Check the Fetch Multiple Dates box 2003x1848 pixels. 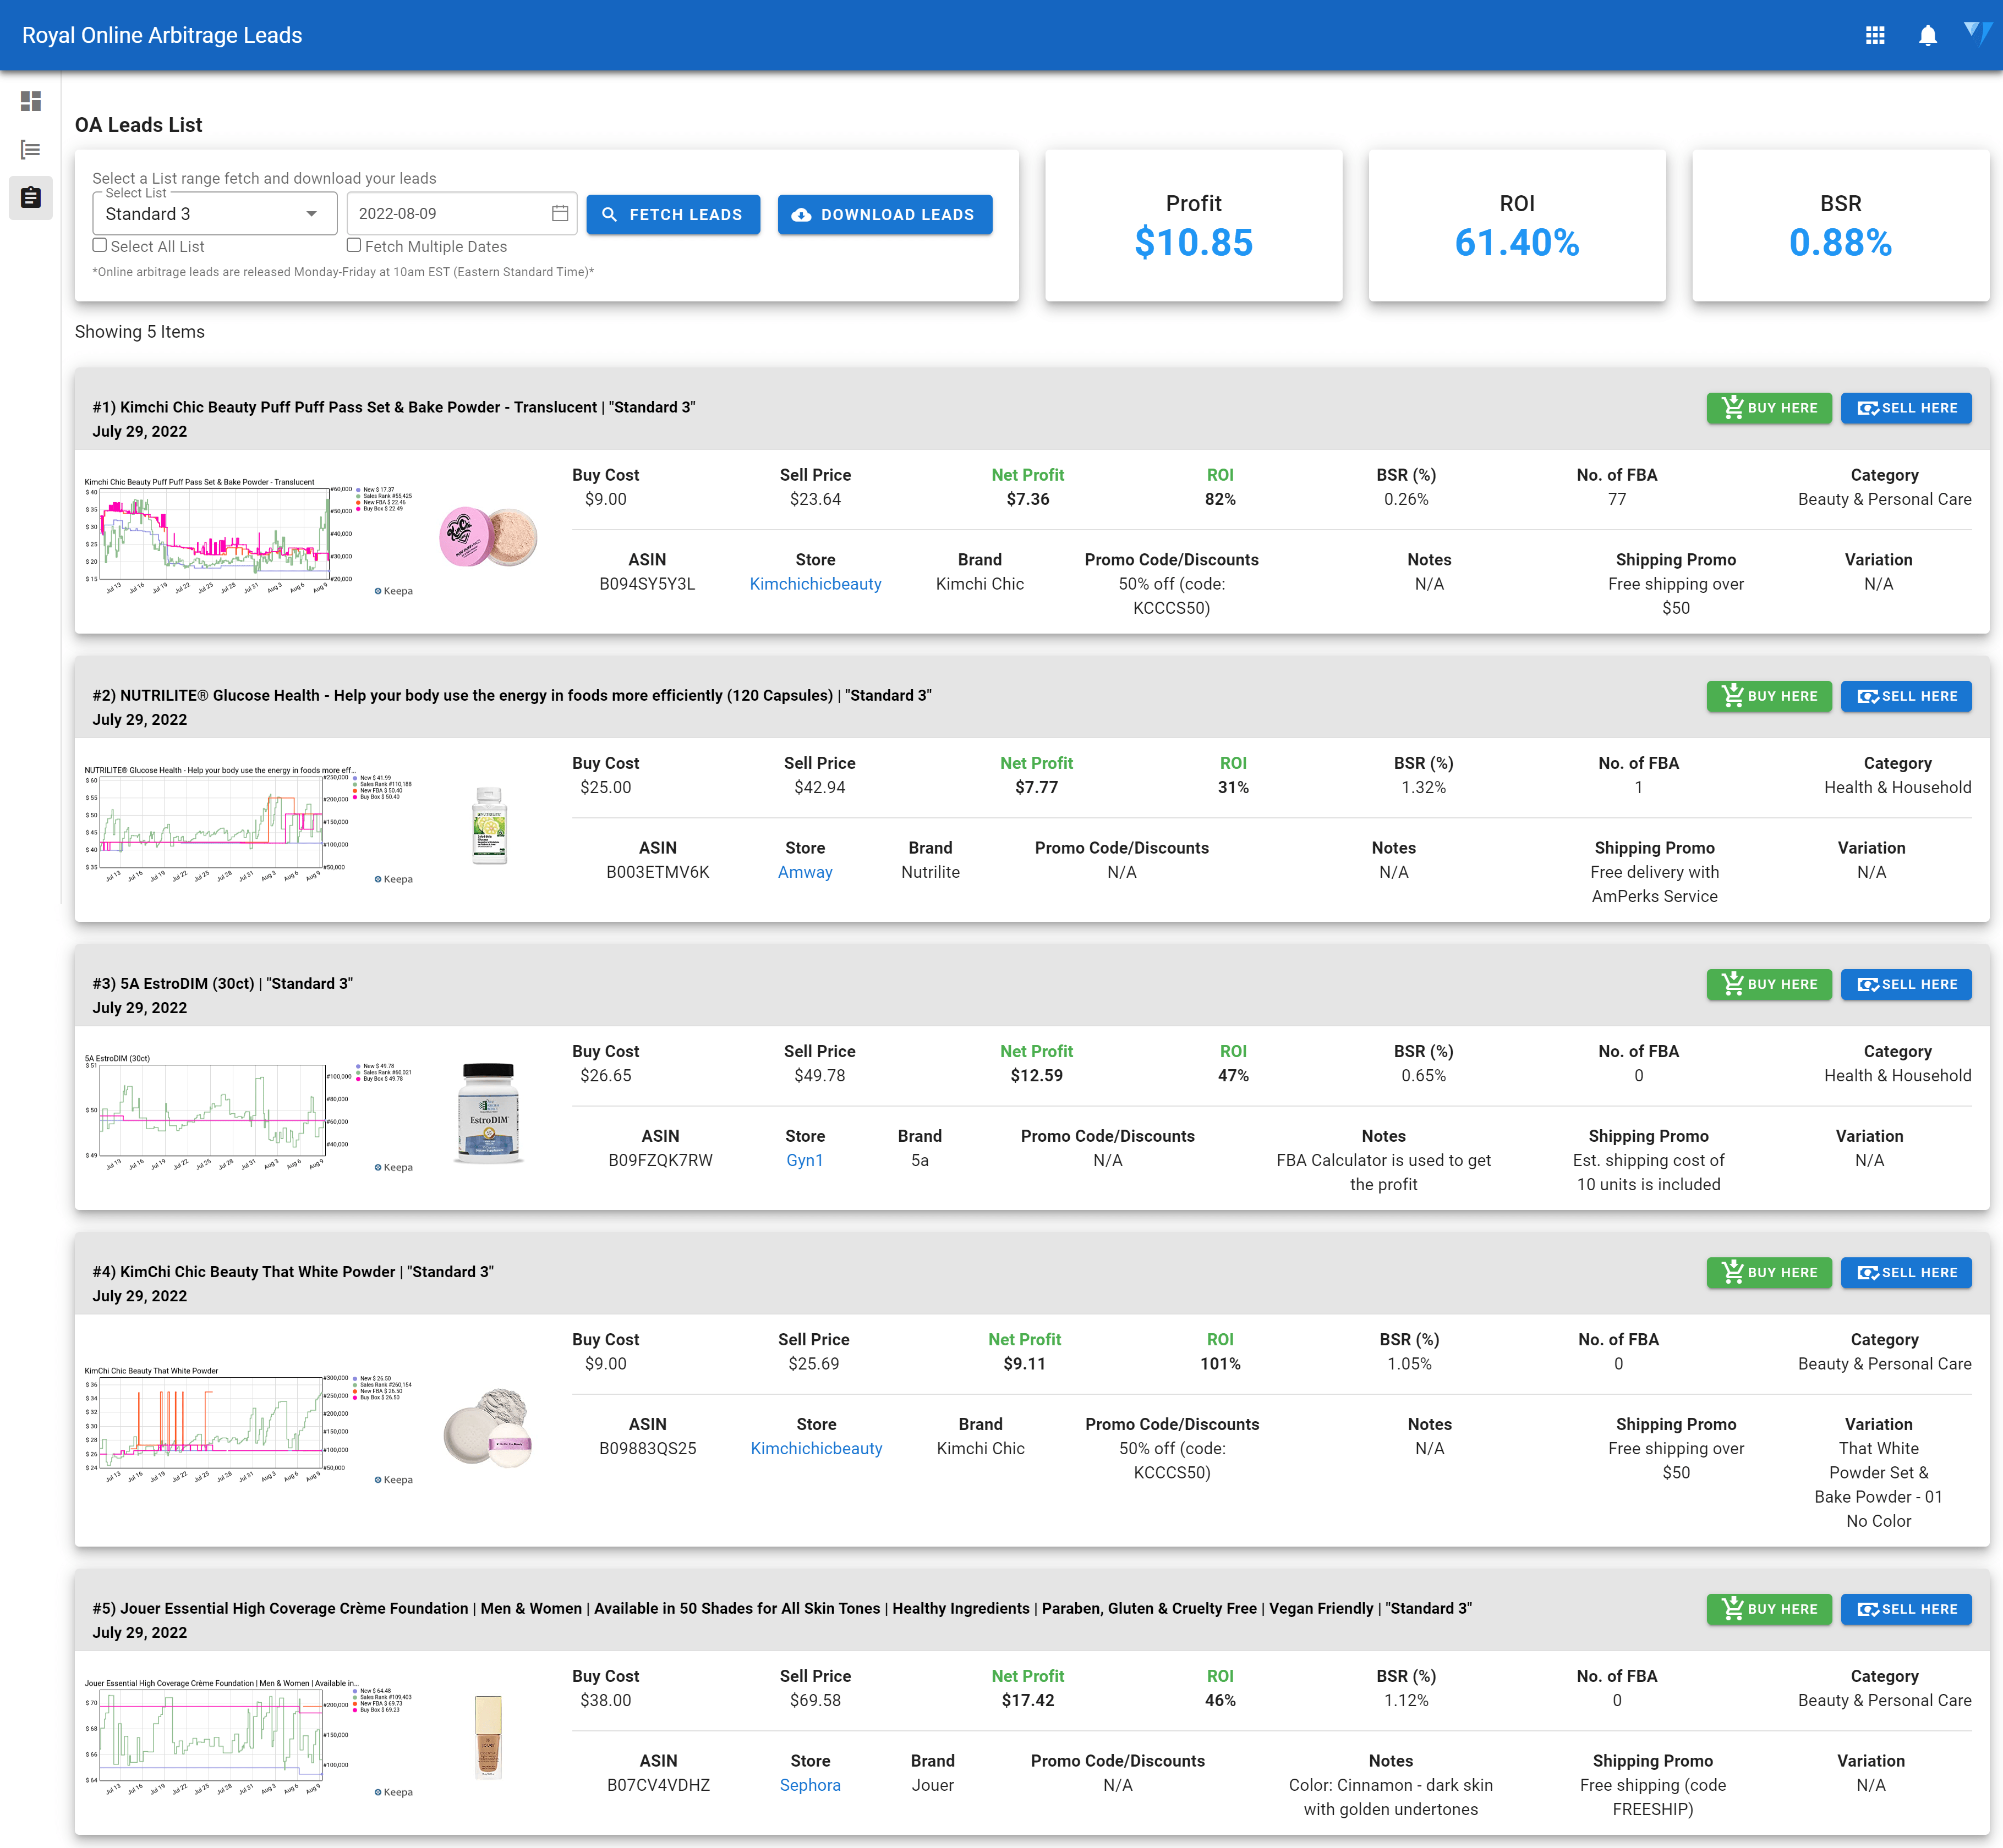tap(354, 245)
